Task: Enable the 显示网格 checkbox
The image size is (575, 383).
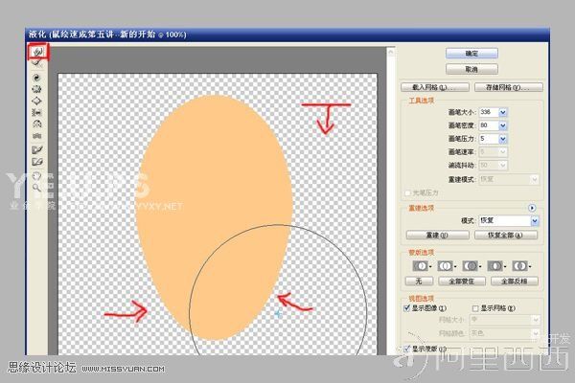Action: pos(475,308)
